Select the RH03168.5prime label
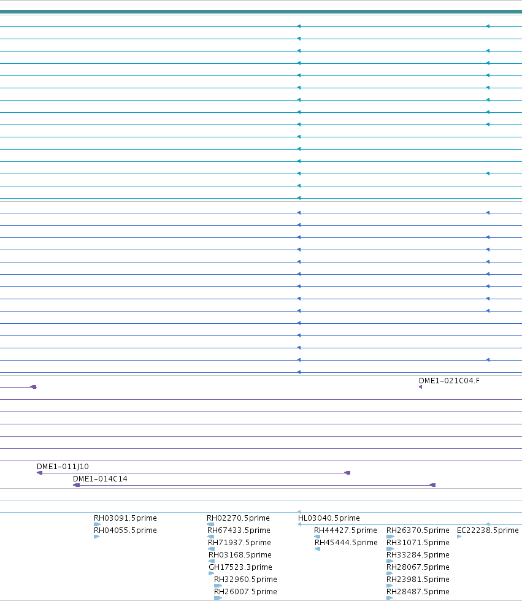The image size is (522, 601). click(240, 554)
